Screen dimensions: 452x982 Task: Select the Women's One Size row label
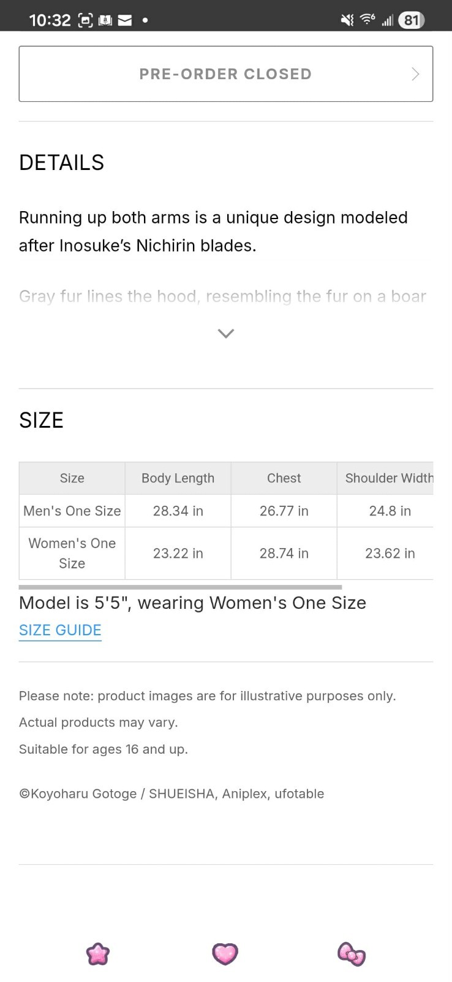[x=72, y=553]
